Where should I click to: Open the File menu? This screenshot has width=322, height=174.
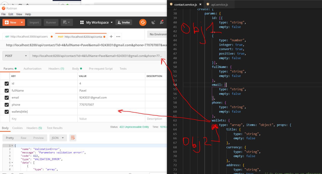click(x=4, y=14)
